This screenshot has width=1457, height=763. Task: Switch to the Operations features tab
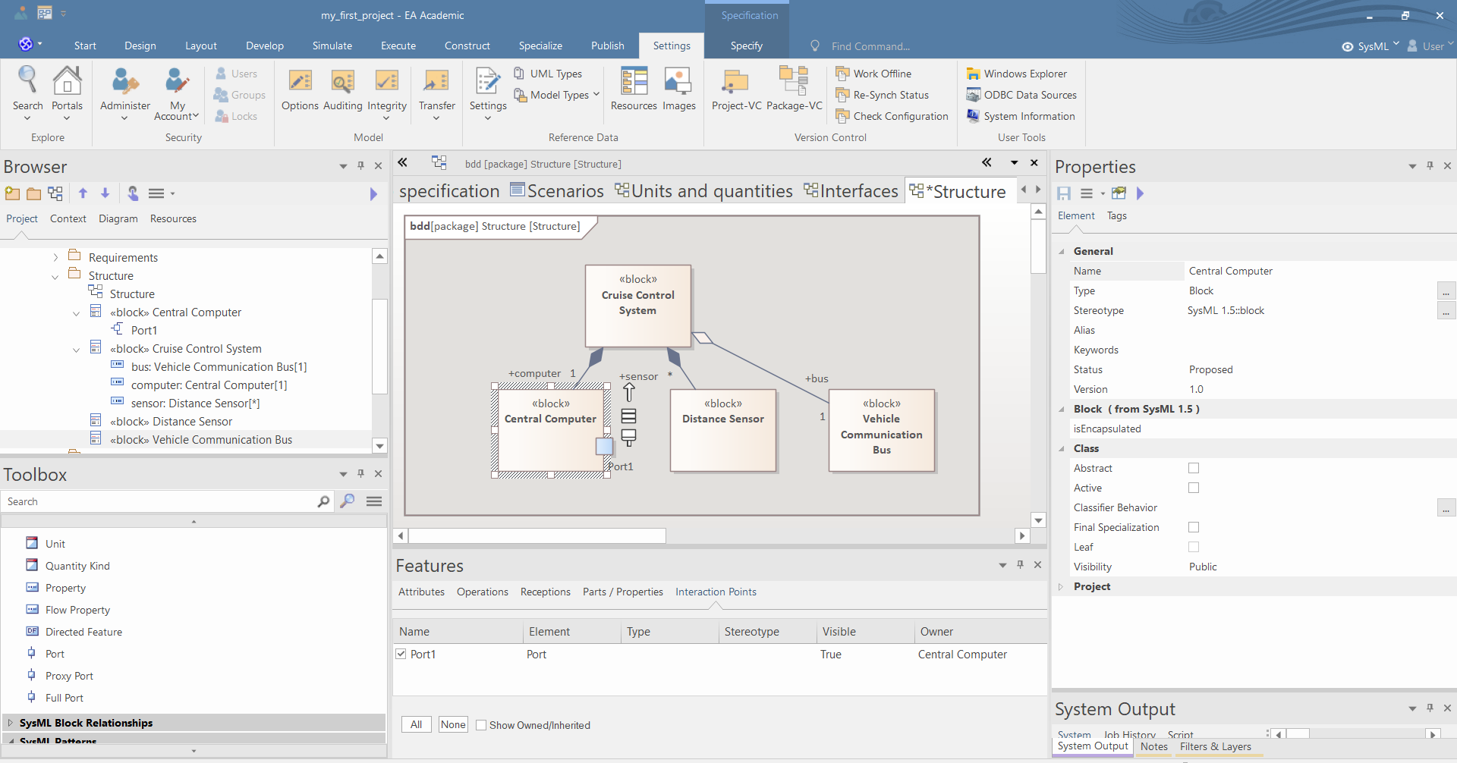pos(482,592)
